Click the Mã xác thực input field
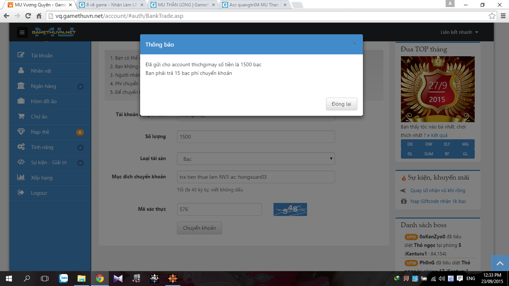Screen dimensions: 509x286 219,209
